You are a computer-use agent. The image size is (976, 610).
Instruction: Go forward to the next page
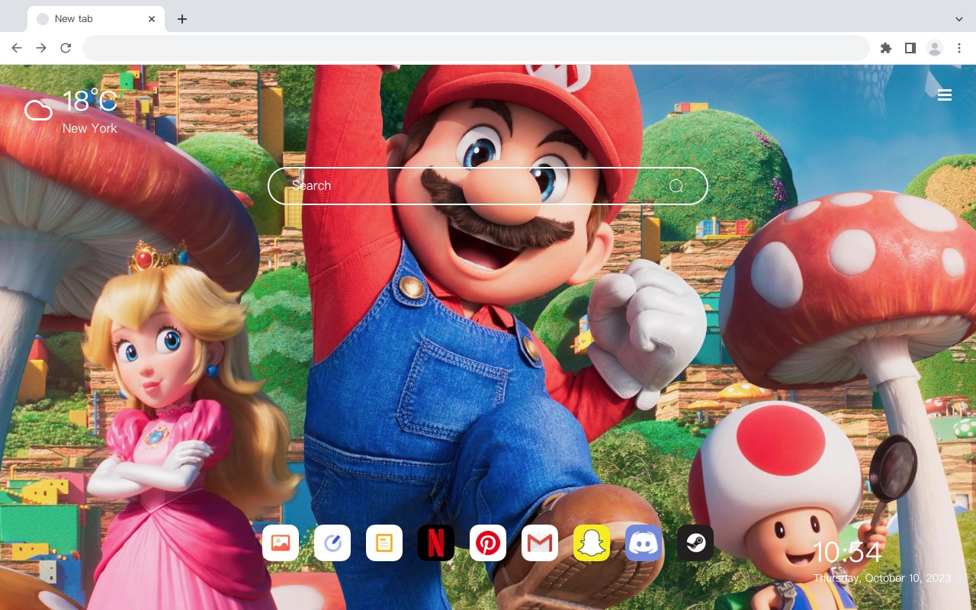41,48
